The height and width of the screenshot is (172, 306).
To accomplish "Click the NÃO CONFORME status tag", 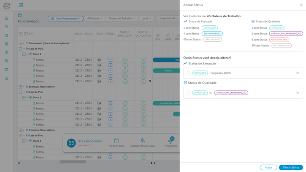I will coord(279,40).
